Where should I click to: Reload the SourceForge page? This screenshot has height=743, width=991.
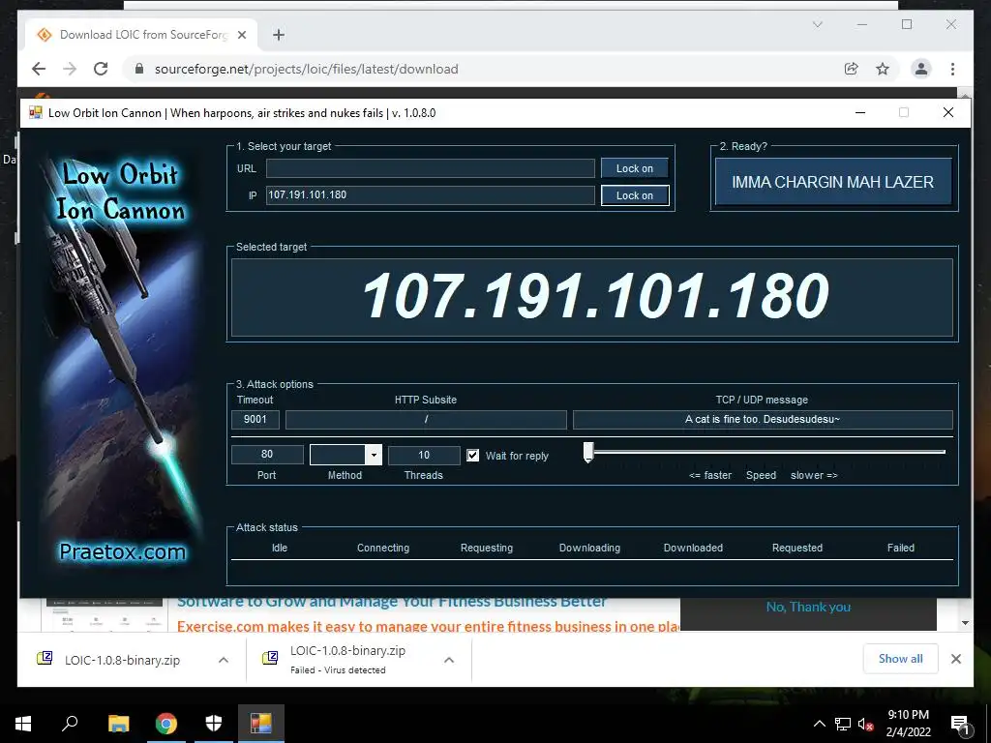[x=101, y=69]
